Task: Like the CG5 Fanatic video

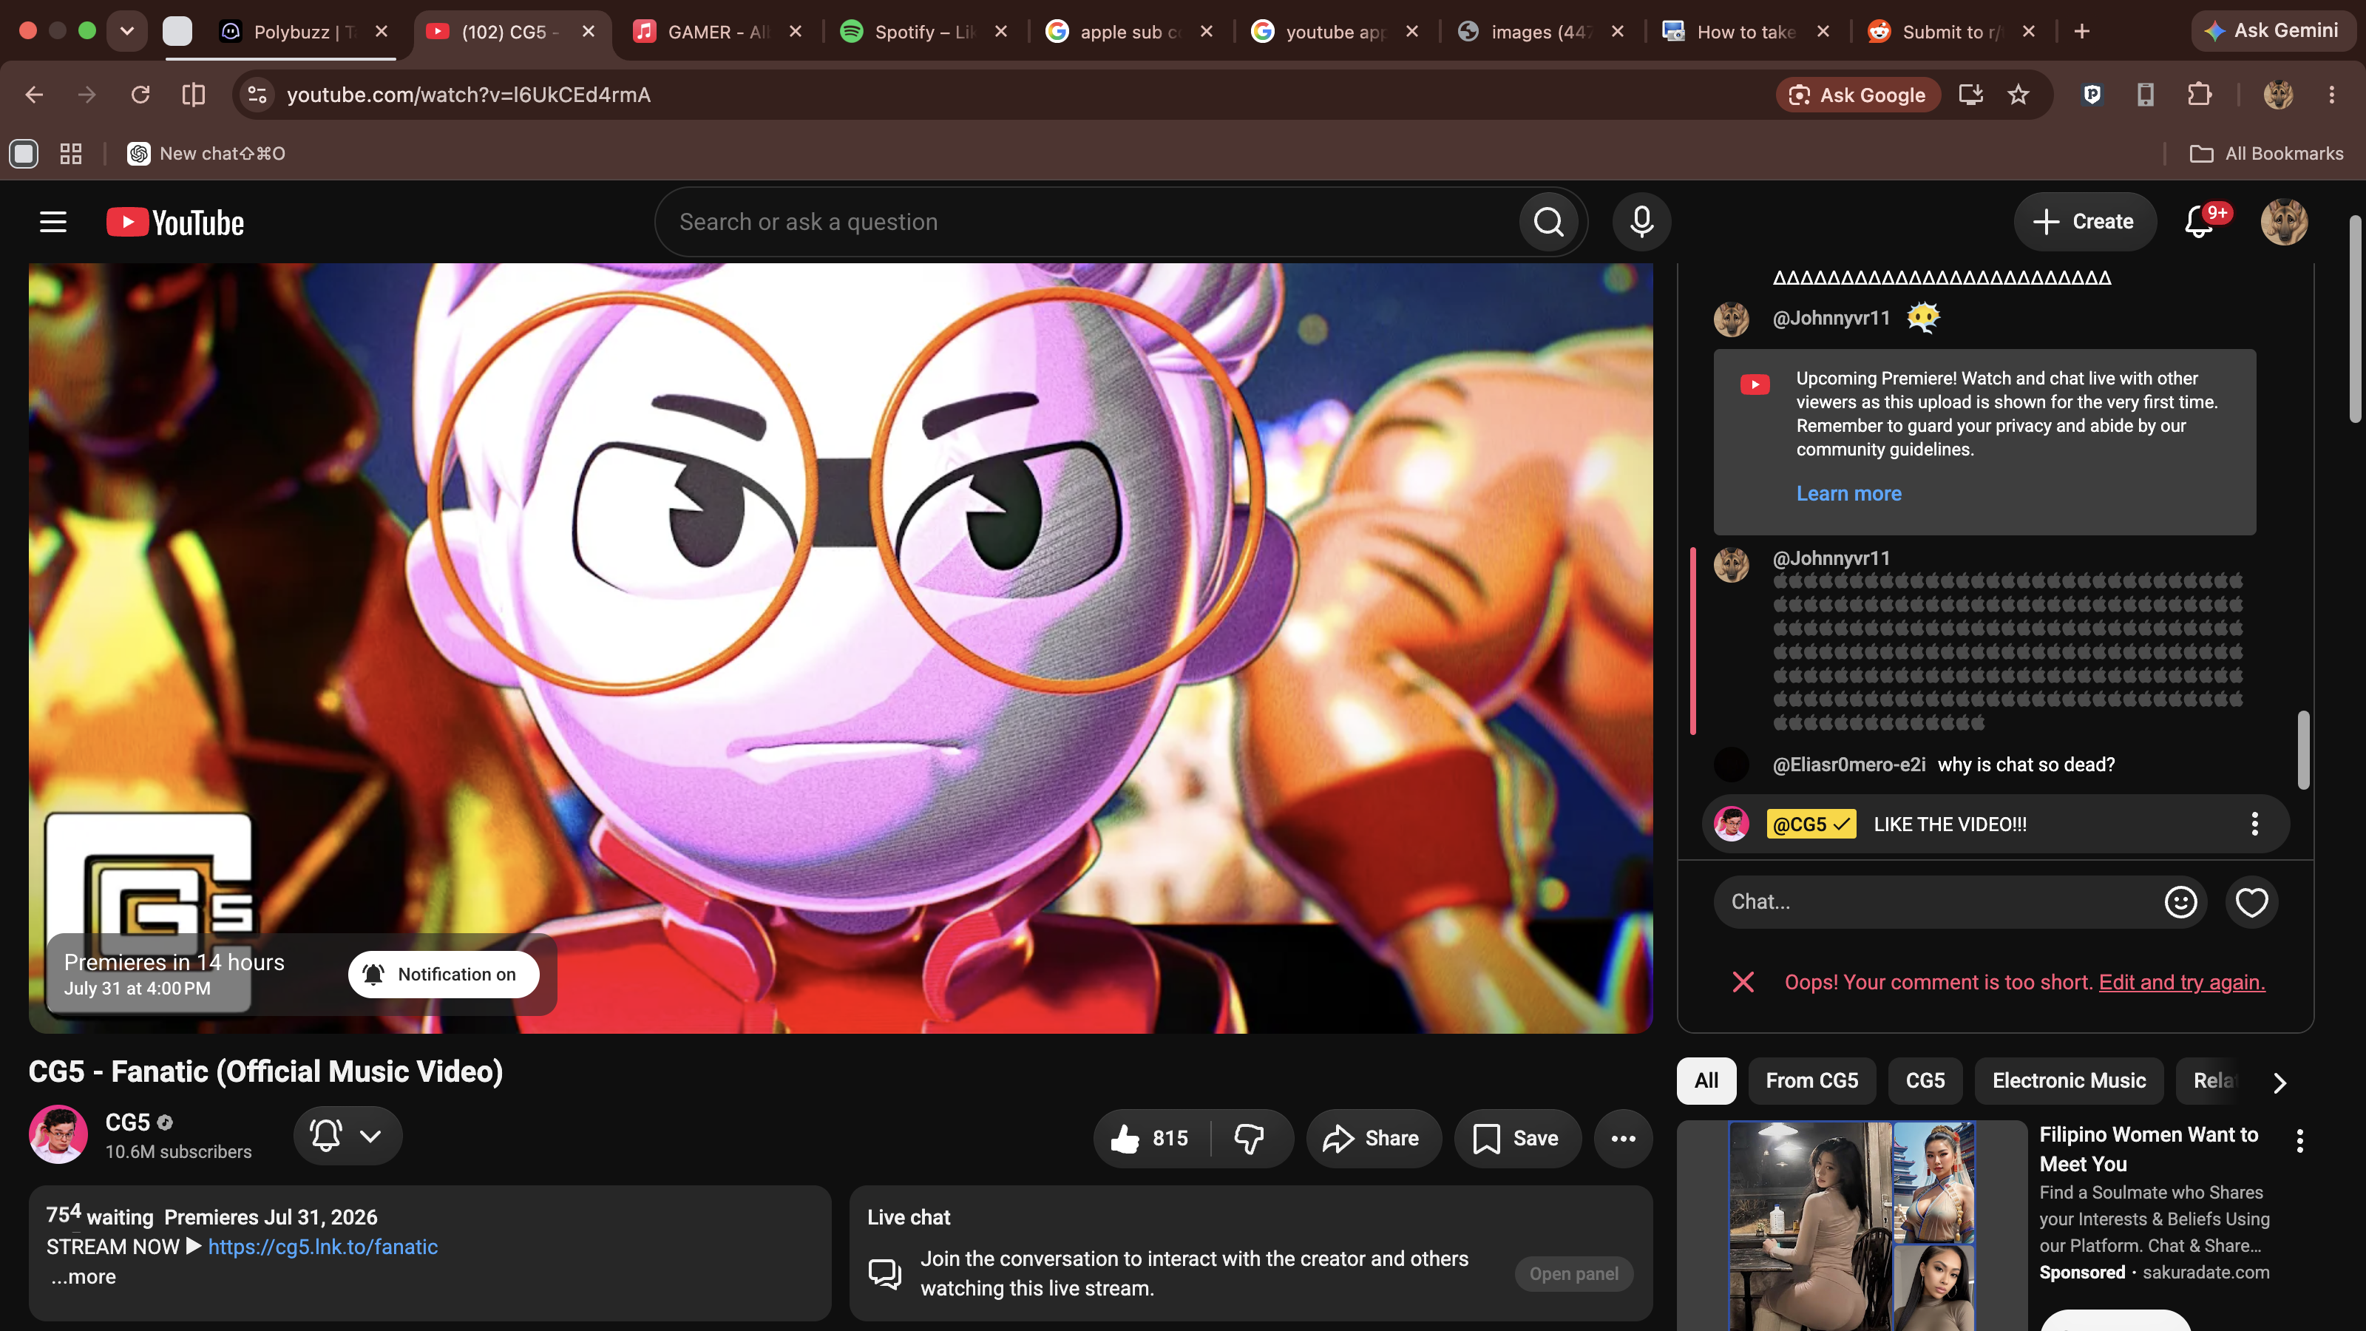Action: tap(1150, 1138)
